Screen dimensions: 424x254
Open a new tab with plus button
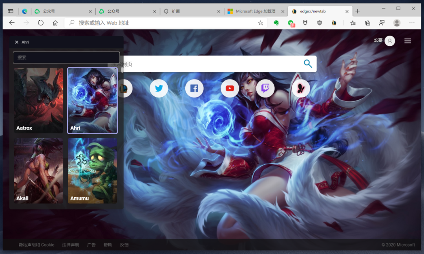click(x=358, y=11)
